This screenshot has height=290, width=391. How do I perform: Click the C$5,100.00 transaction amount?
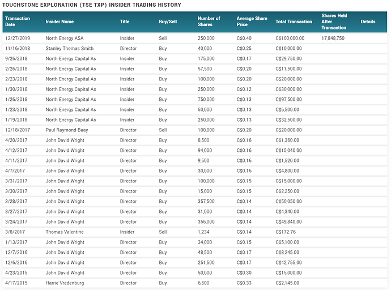287,242
